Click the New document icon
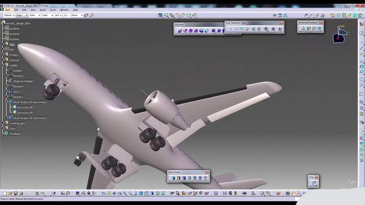The image size is (365, 205). click(5, 193)
